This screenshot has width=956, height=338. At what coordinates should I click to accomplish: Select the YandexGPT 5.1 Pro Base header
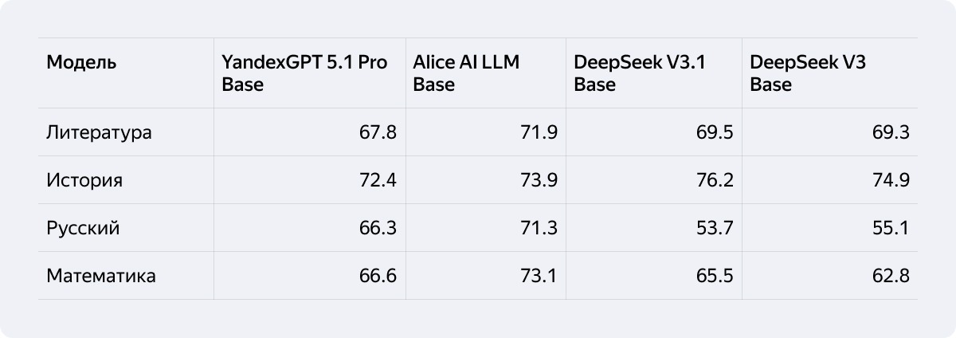(x=304, y=73)
